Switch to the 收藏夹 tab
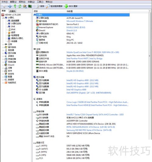The width and height of the screenshot is (152, 162). (x=12, y=11)
